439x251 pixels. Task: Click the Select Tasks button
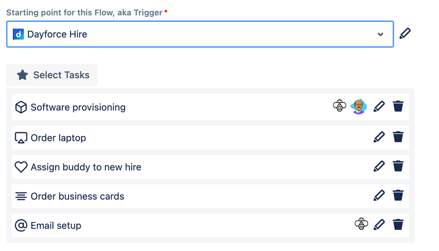click(52, 75)
